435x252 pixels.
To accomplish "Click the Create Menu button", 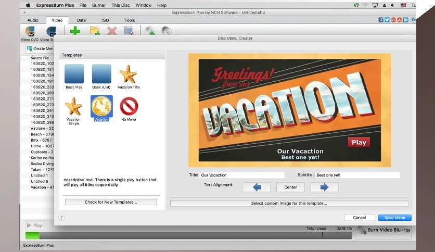I will pyautogui.click(x=40, y=48).
